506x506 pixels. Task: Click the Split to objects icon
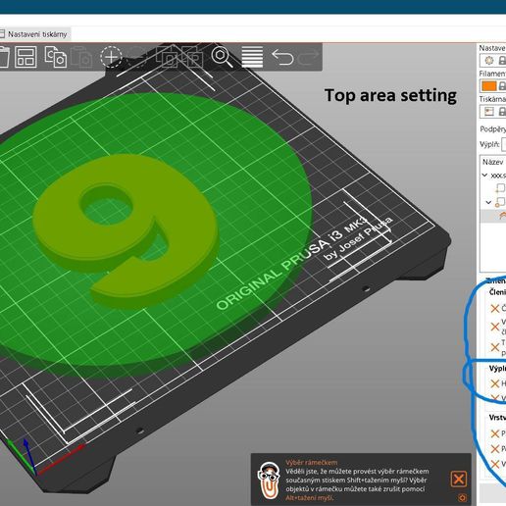tap(166, 57)
